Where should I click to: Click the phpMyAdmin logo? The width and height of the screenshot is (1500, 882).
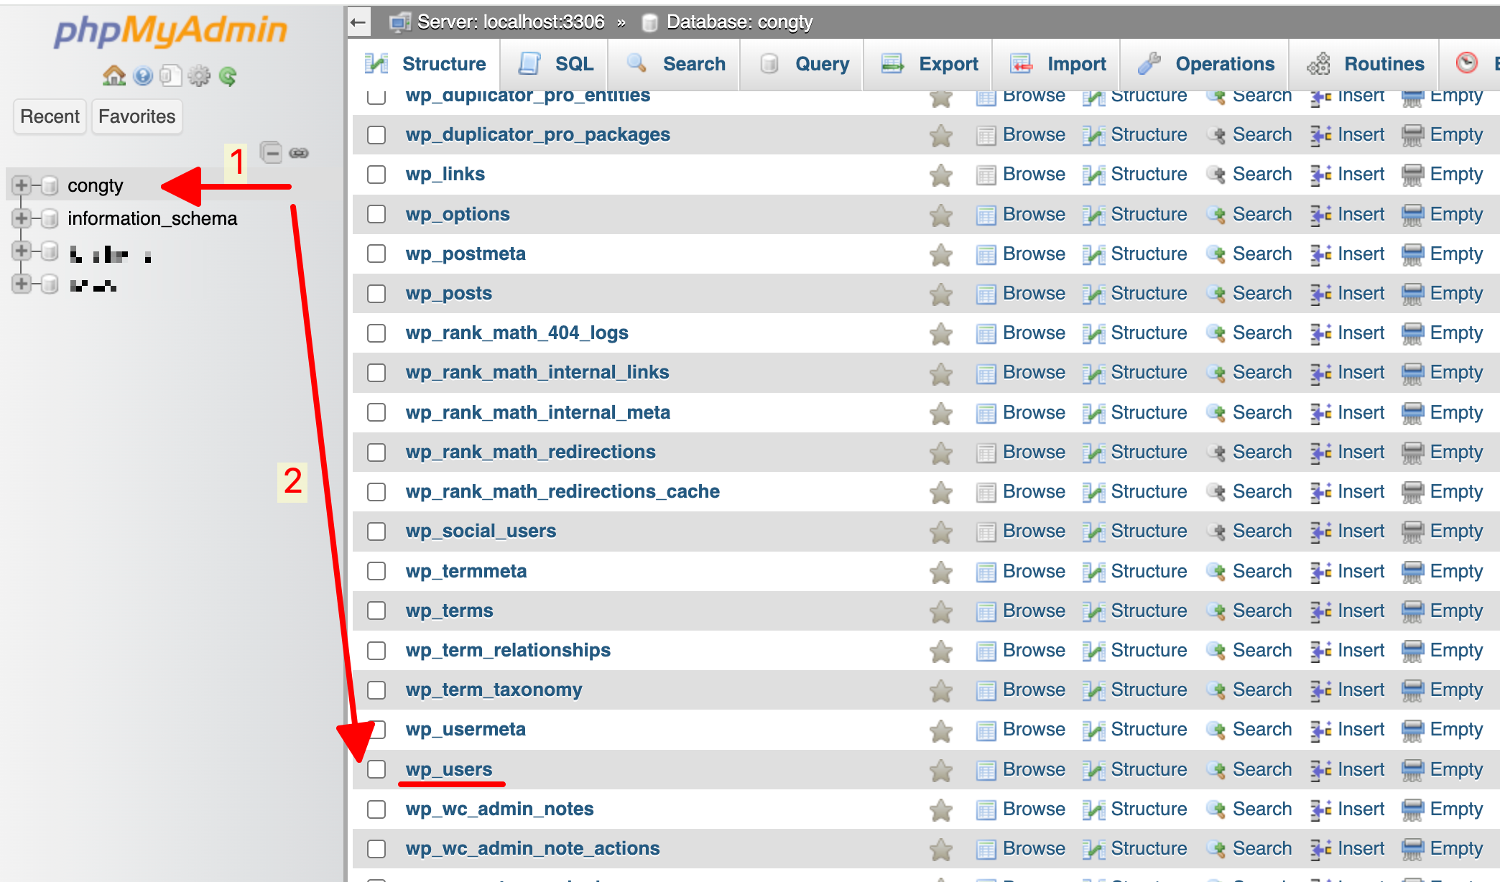click(x=171, y=30)
